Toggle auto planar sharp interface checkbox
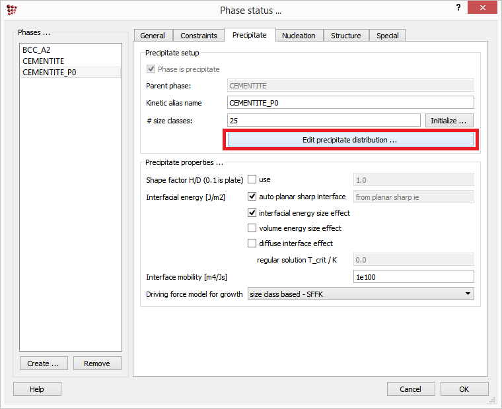The height and width of the screenshot is (409, 502). click(252, 197)
